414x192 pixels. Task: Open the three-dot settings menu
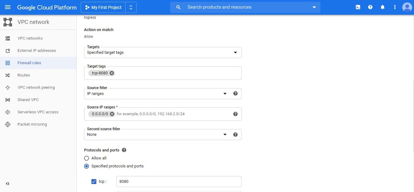click(395, 7)
